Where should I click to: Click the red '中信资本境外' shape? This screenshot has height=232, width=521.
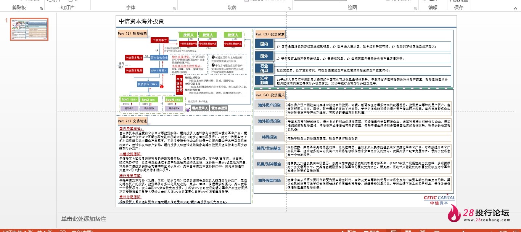[134, 70]
